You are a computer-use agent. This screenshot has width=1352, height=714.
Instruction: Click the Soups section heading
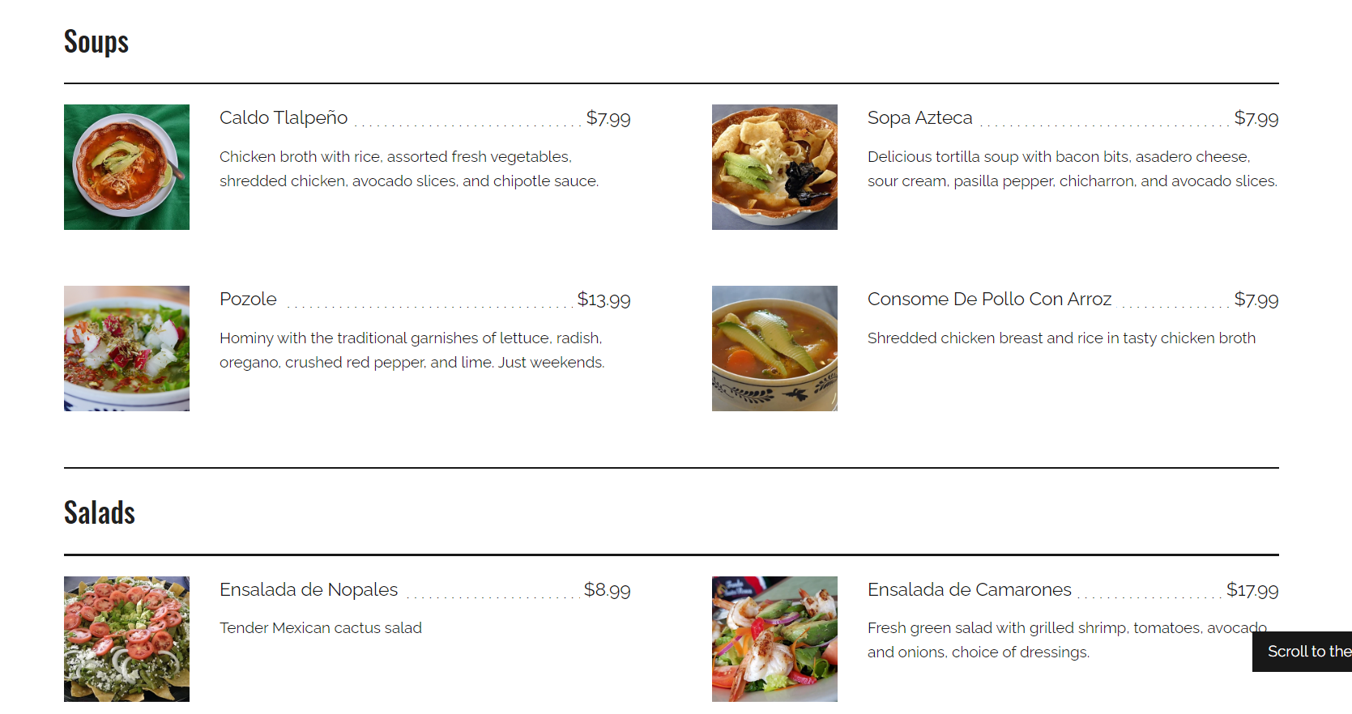[x=96, y=42]
